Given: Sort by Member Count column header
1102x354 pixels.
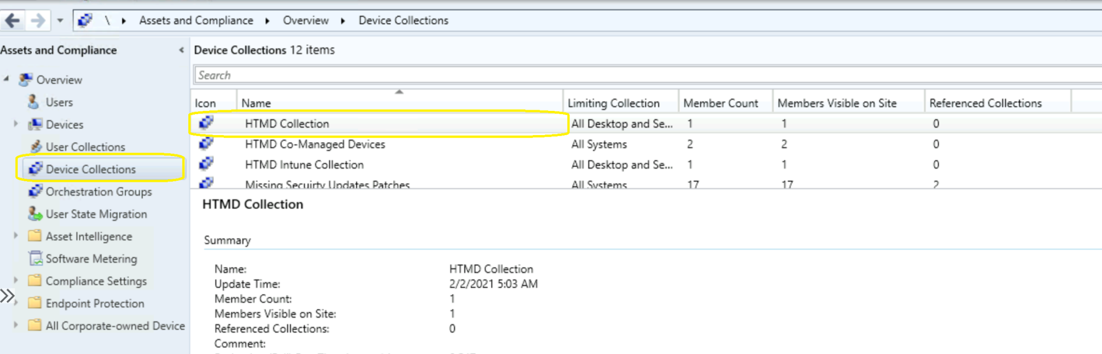Looking at the screenshot, I should 726,103.
